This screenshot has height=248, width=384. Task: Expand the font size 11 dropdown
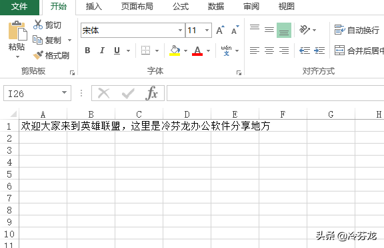(x=207, y=31)
